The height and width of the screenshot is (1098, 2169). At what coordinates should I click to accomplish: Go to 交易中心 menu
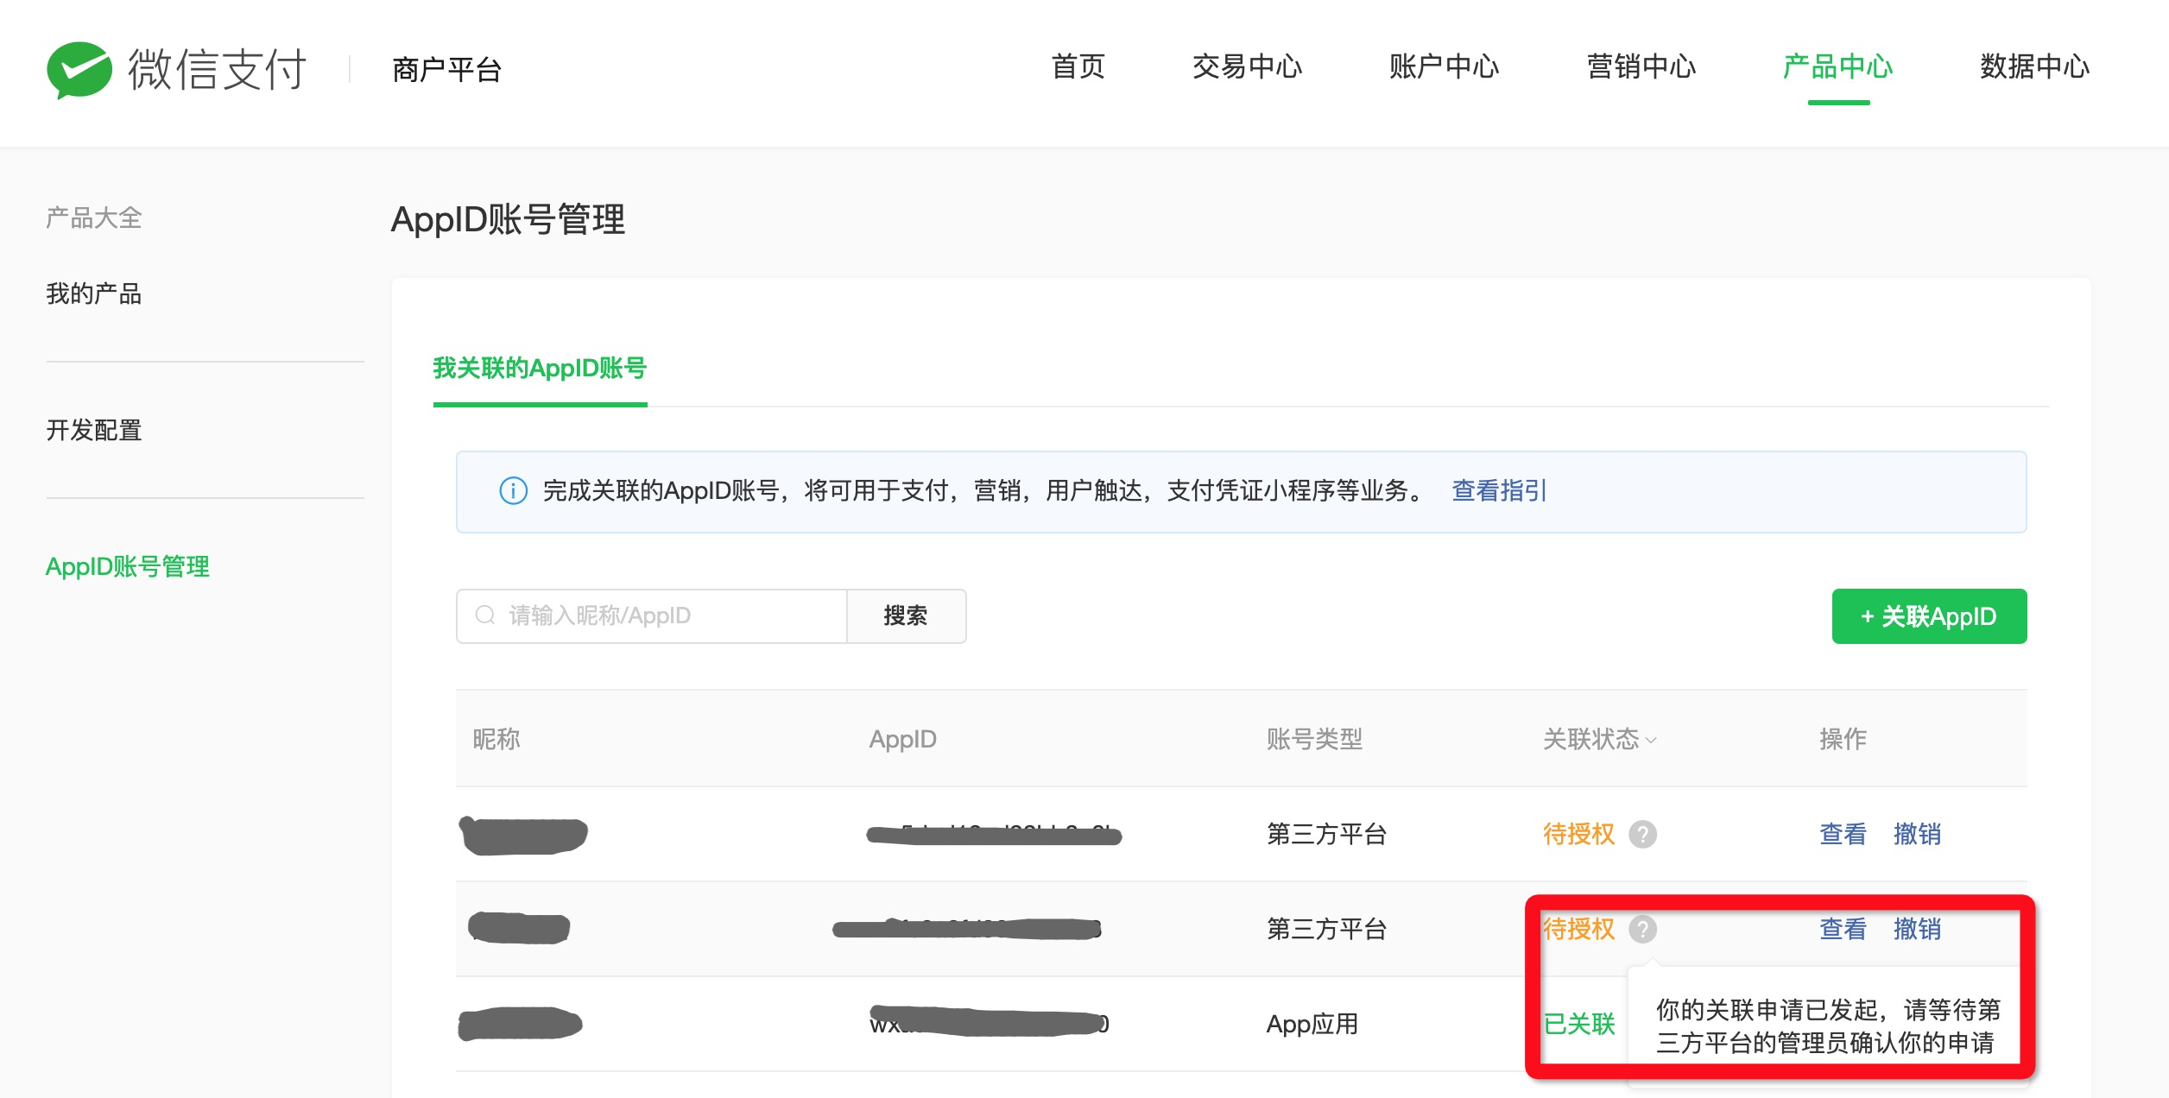1247,67
